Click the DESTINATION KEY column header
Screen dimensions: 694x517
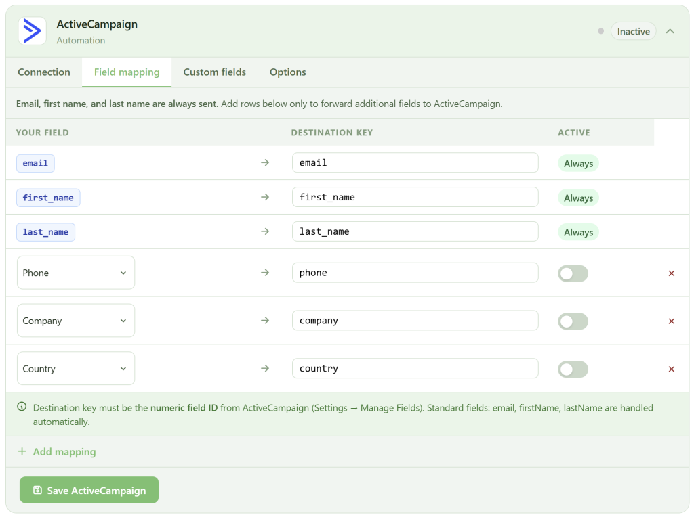[x=332, y=133]
